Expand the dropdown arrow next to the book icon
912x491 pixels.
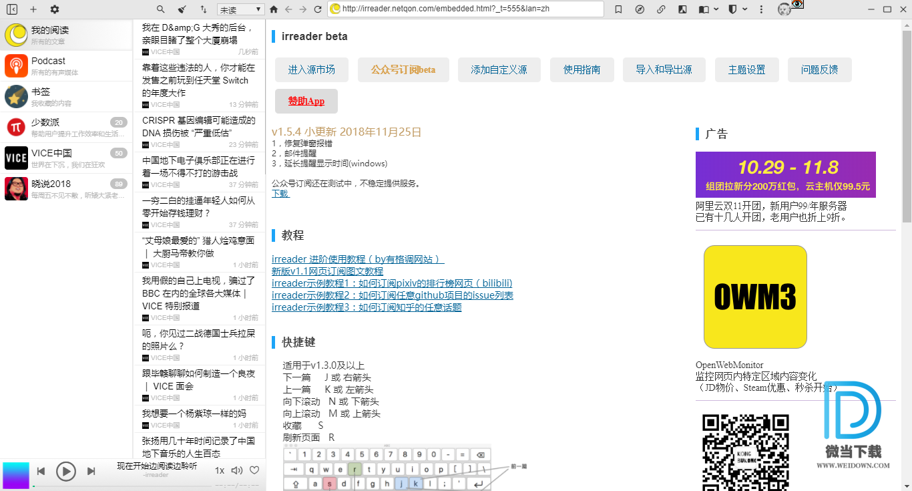716,9
